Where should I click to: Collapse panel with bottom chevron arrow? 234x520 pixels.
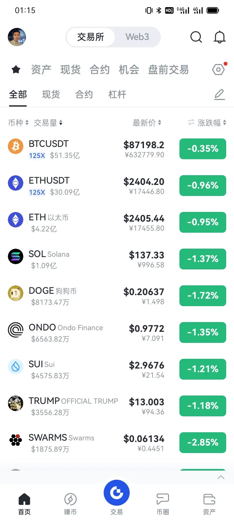pyautogui.click(x=221, y=477)
